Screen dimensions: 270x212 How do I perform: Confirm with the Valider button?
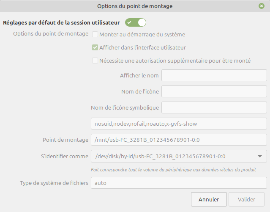[246, 199]
